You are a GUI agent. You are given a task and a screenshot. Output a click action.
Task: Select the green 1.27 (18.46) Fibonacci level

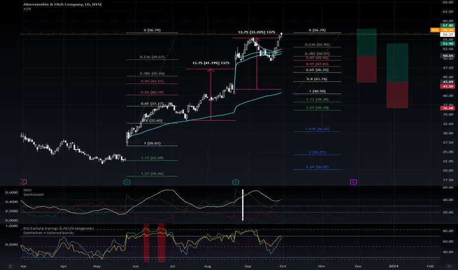pyautogui.click(x=152, y=174)
